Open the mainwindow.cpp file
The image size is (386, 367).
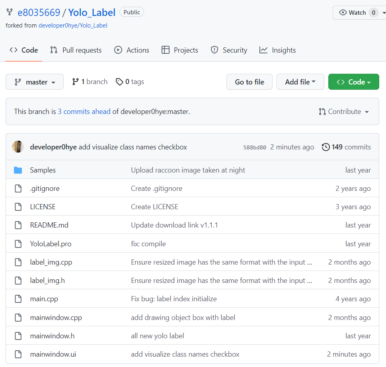pyautogui.click(x=56, y=318)
